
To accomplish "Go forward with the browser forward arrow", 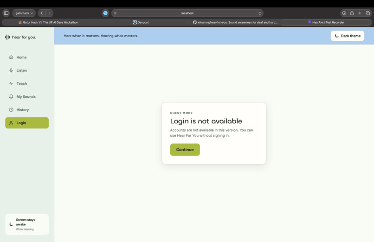I will pos(49,13).
